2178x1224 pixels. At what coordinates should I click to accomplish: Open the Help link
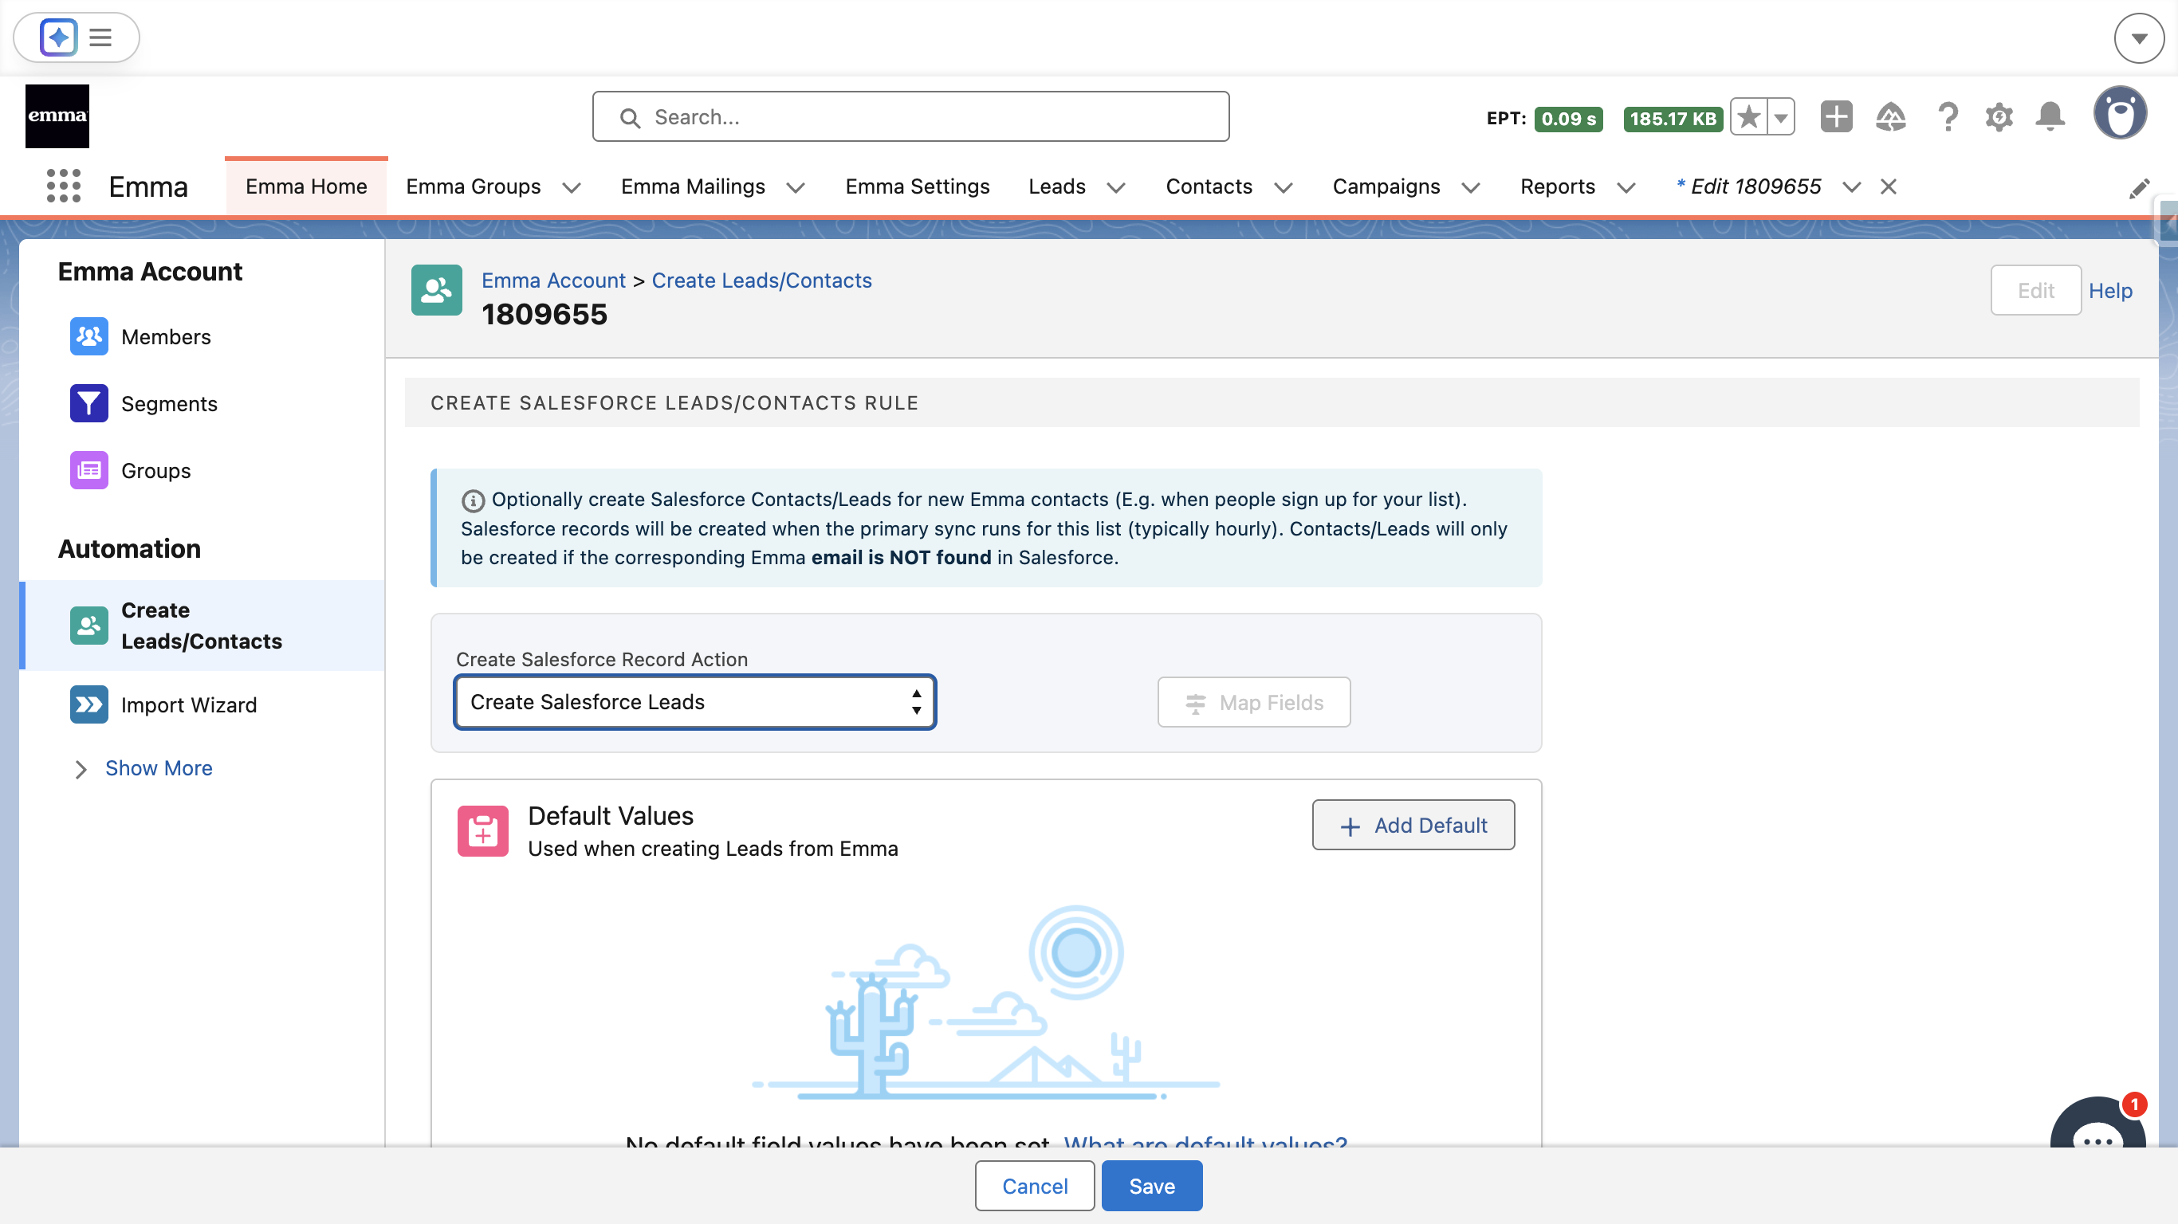[2110, 290]
